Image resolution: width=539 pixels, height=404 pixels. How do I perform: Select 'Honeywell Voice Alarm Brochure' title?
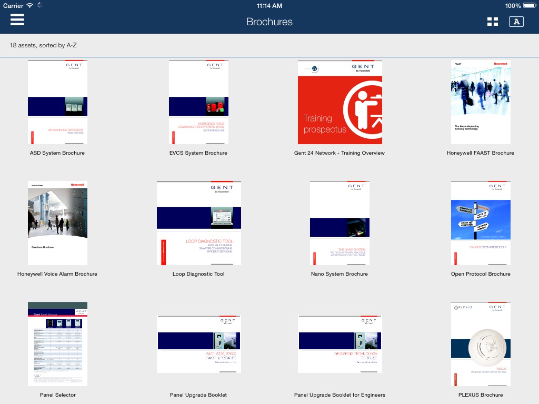point(57,274)
